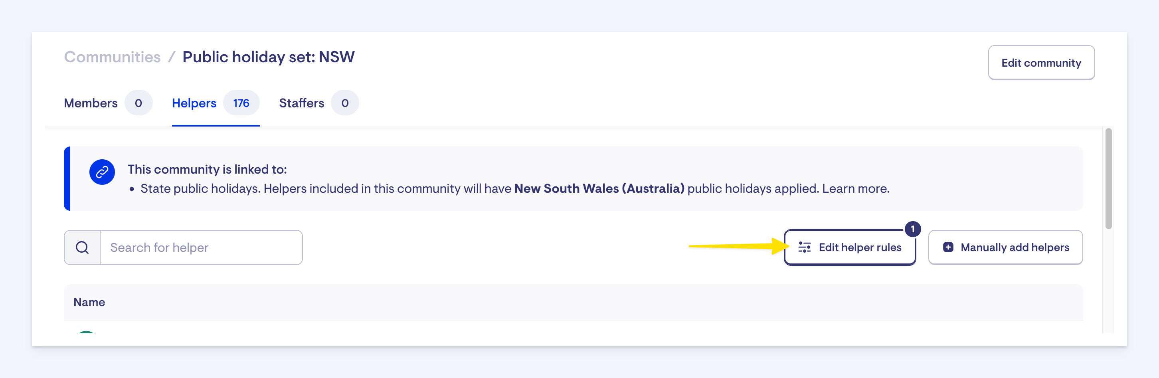This screenshot has height=378, width=1159.
Task: Click the Name column header
Action: point(89,303)
